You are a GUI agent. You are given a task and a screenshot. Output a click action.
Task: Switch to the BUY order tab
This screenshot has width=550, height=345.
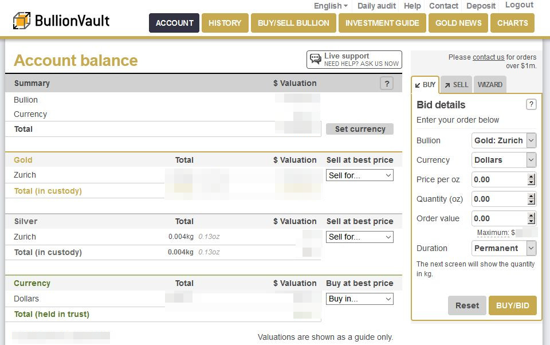[x=425, y=85]
